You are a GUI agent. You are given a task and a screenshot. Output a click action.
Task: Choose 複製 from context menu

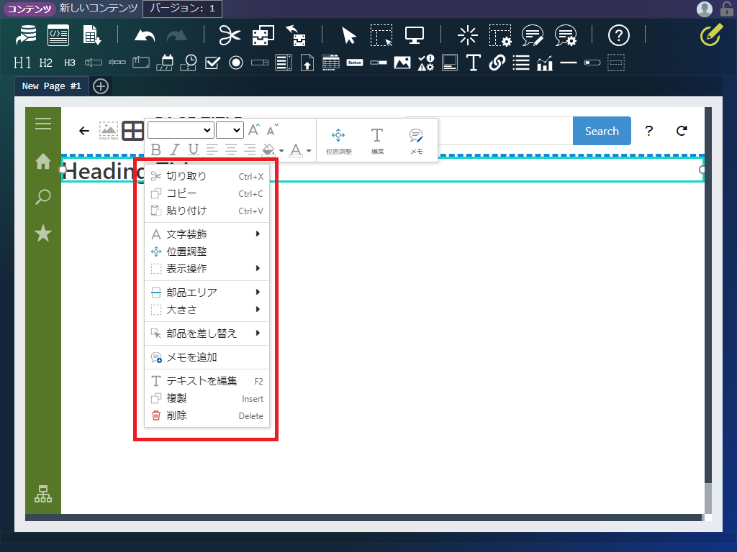pos(207,398)
